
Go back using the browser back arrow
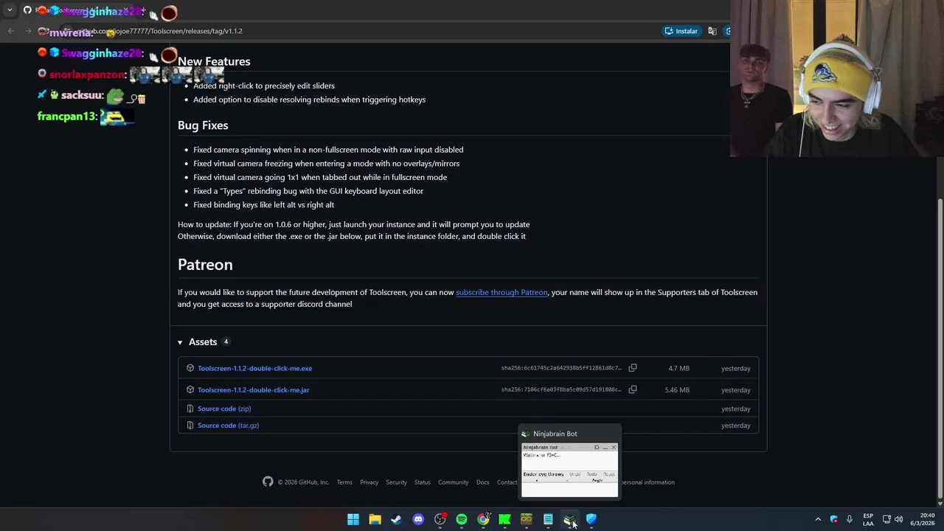tap(10, 31)
